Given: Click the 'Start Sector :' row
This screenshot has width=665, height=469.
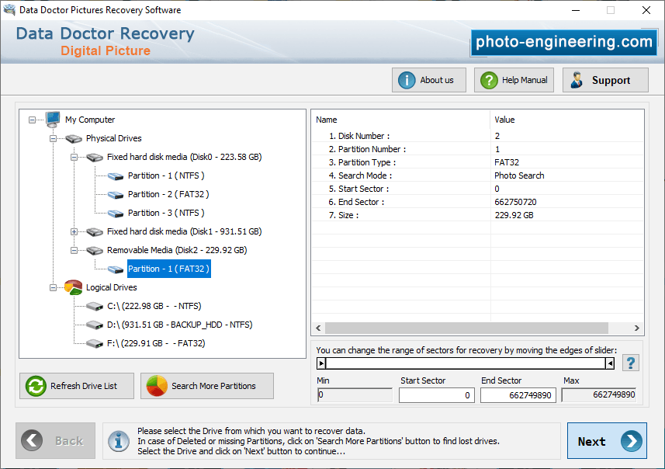Looking at the screenshot, I should tap(477, 189).
